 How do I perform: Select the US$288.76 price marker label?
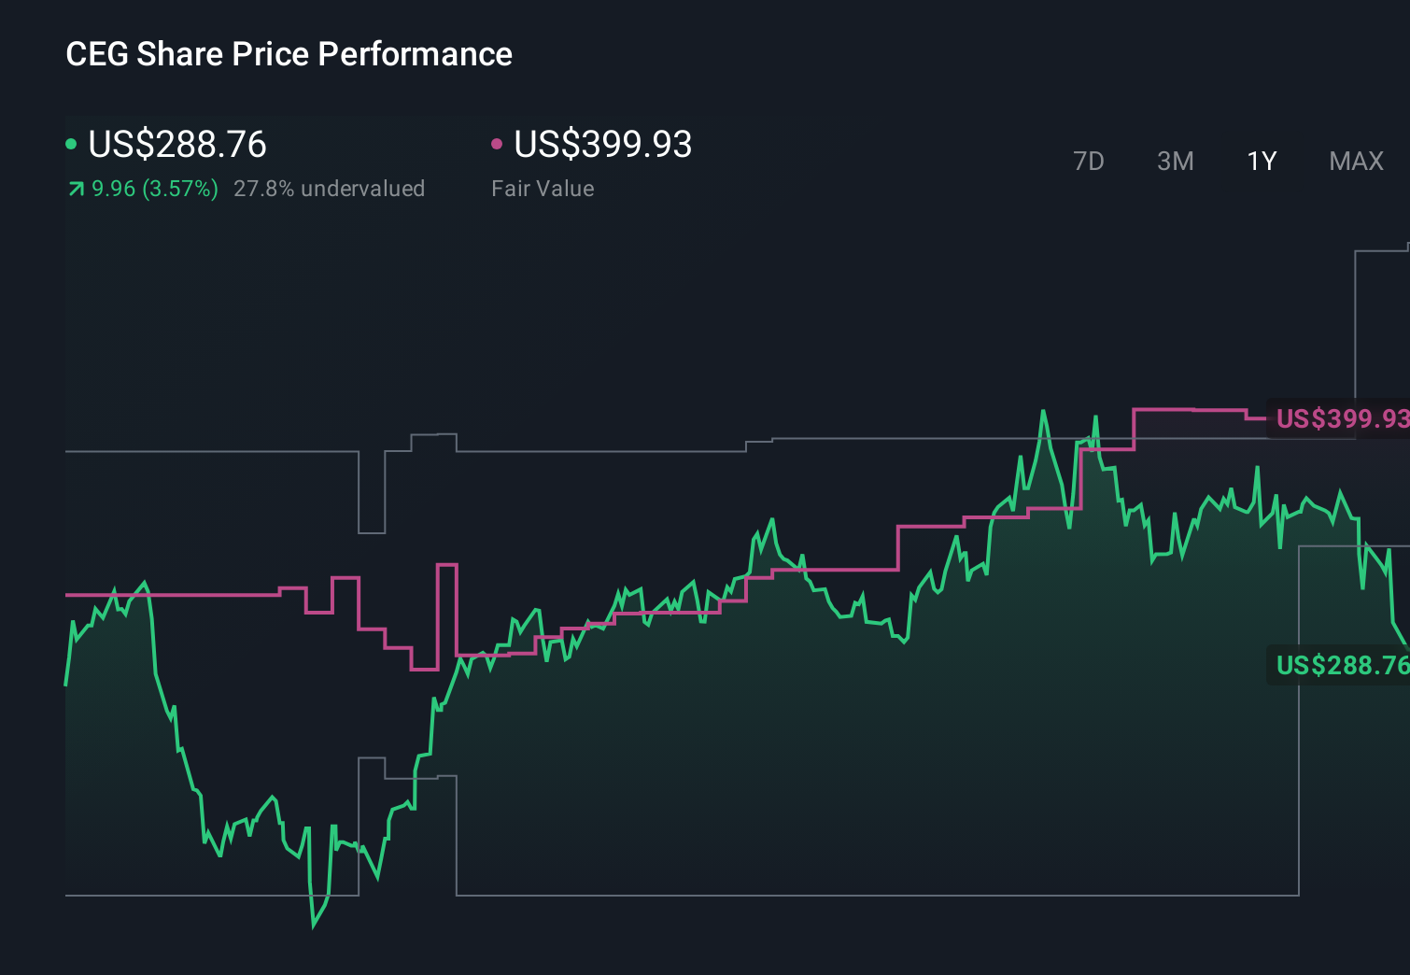[x=1340, y=667]
